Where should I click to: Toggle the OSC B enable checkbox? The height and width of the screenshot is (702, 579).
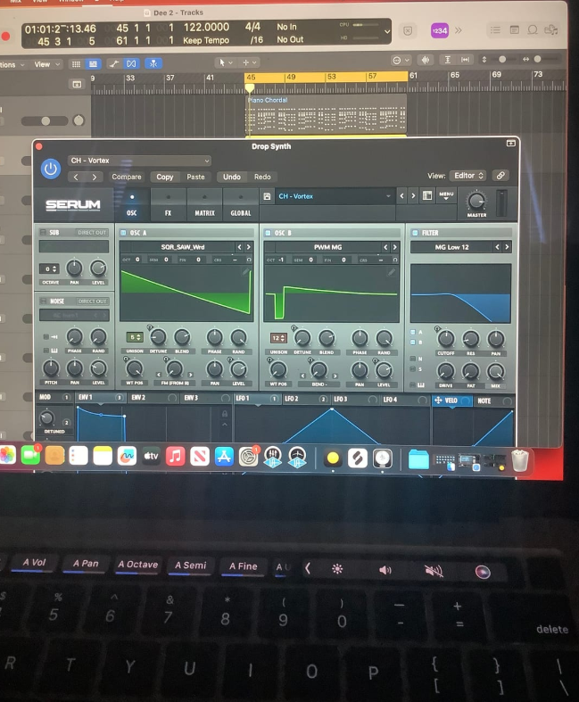[268, 233]
